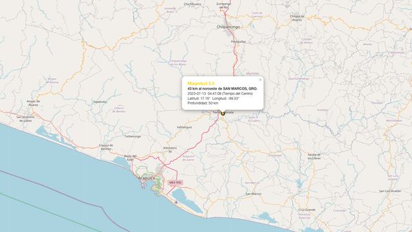
Task: Click the Zumpango del Río label
Action: pyautogui.click(x=223, y=6)
